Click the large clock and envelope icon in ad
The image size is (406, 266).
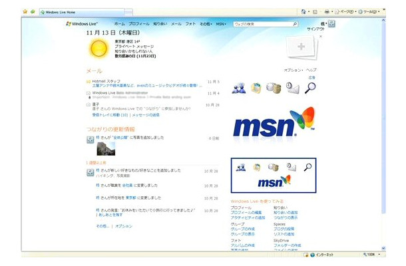(293, 88)
